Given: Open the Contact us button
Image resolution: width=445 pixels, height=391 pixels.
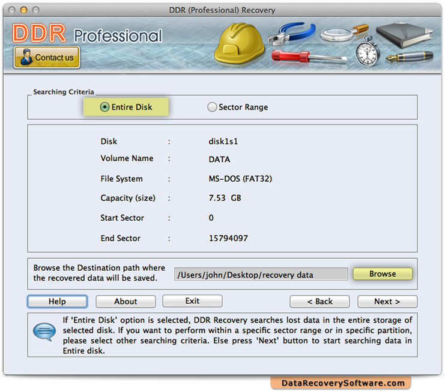Looking at the screenshot, I should tap(47, 58).
